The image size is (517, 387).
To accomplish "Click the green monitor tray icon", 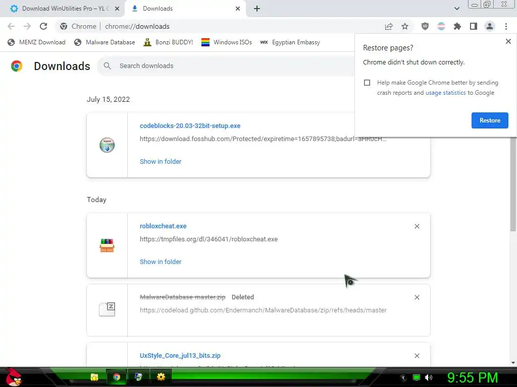I will point(417,377).
